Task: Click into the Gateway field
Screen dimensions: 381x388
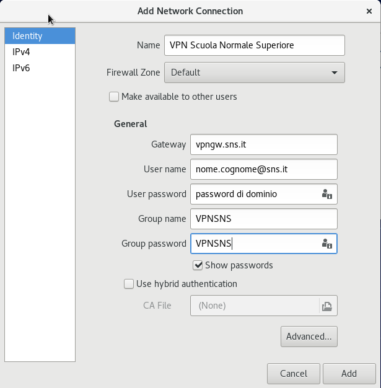Action: [x=264, y=144]
